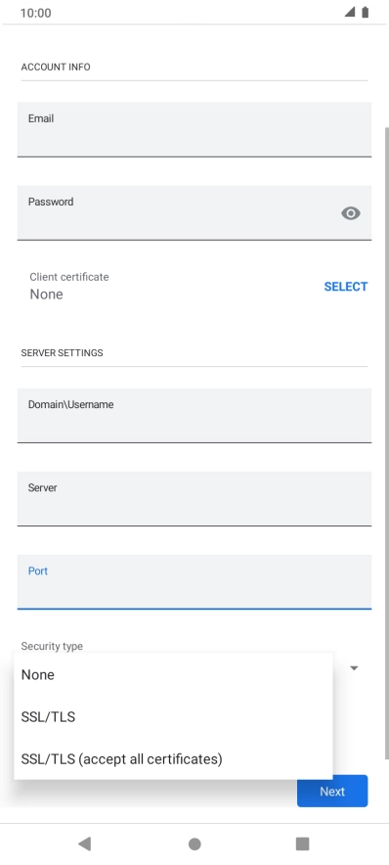Expand Security type dropdown arrow
389x865 pixels.
tap(354, 668)
